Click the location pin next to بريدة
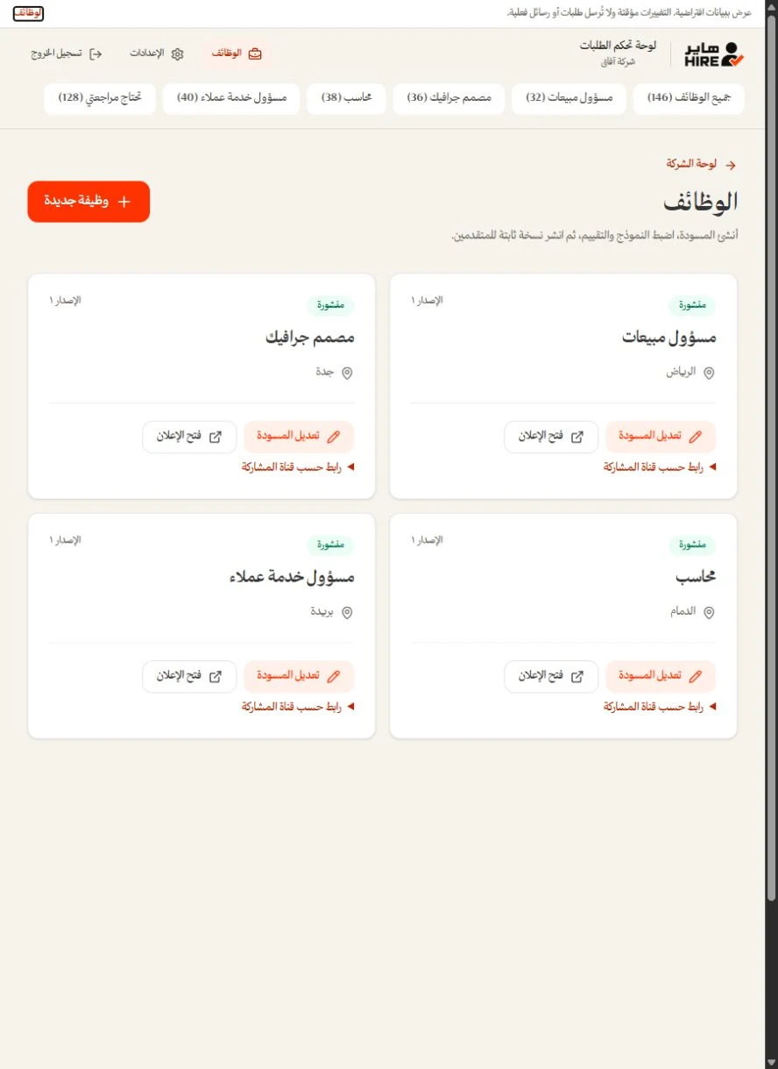This screenshot has height=1069, width=778. point(347,612)
